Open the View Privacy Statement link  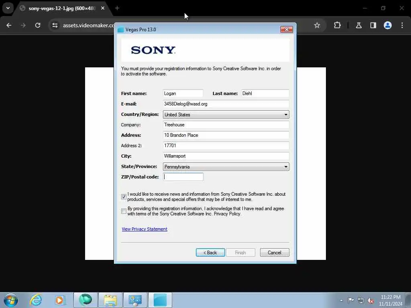point(144,229)
